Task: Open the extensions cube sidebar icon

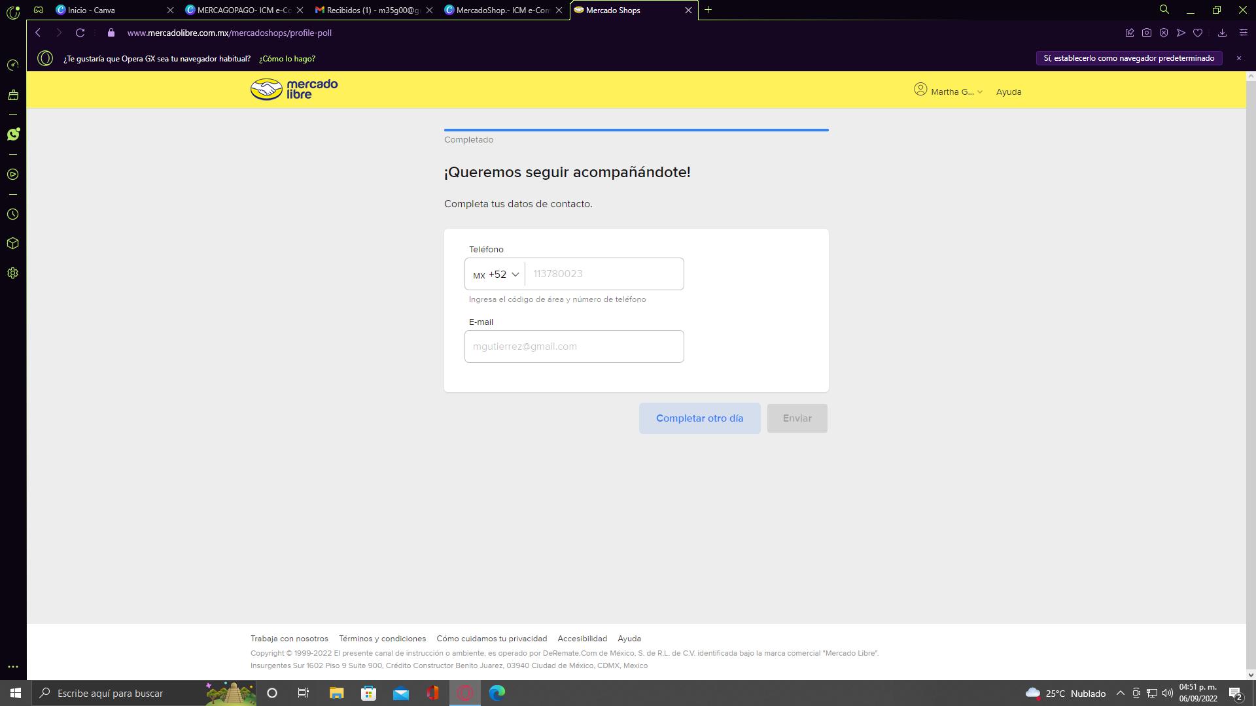Action: [x=13, y=243]
